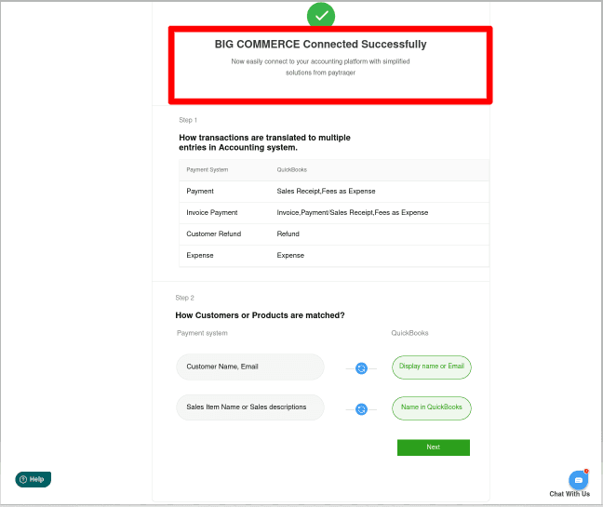The width and height of the screenshot is (603, 507).
Task: Click the green success checkmark icon
Action: [321, 16]
